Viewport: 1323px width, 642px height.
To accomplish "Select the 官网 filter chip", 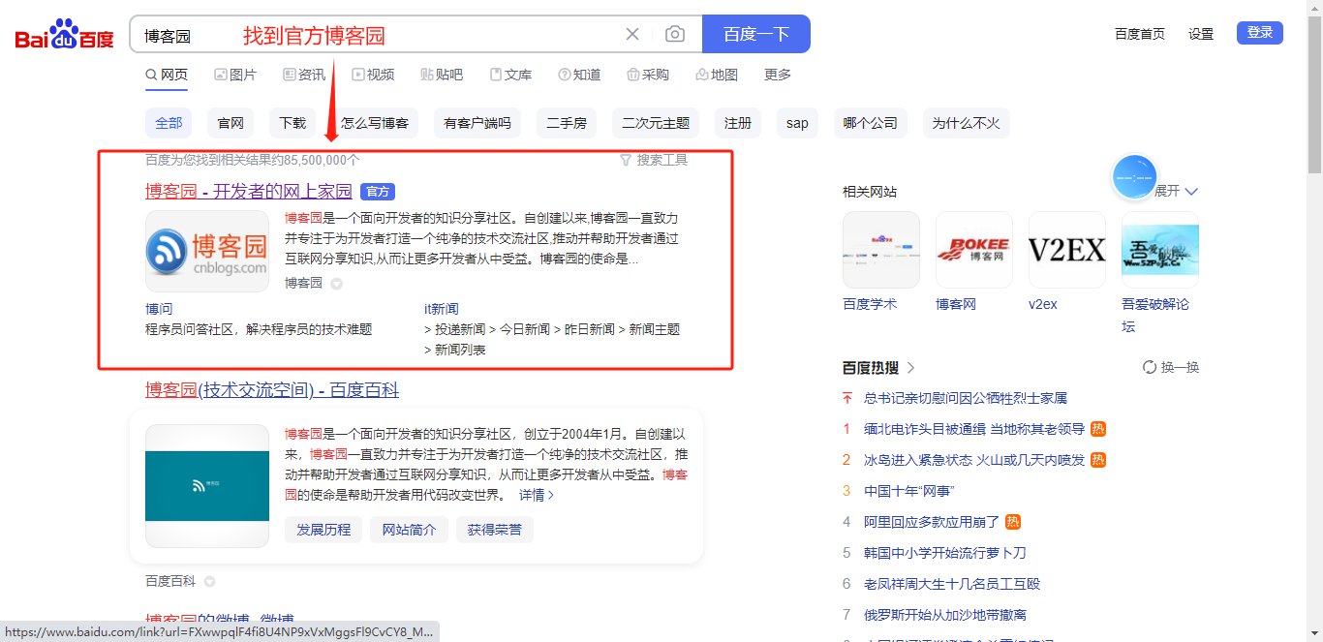I will tap(231, 123).
